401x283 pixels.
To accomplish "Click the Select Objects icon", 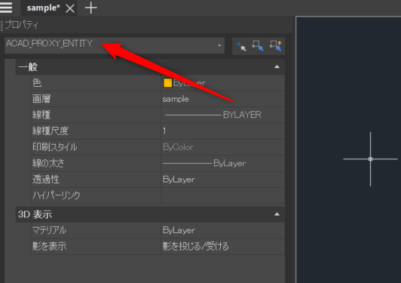I will pyautogui.click(x=258, y=46).
